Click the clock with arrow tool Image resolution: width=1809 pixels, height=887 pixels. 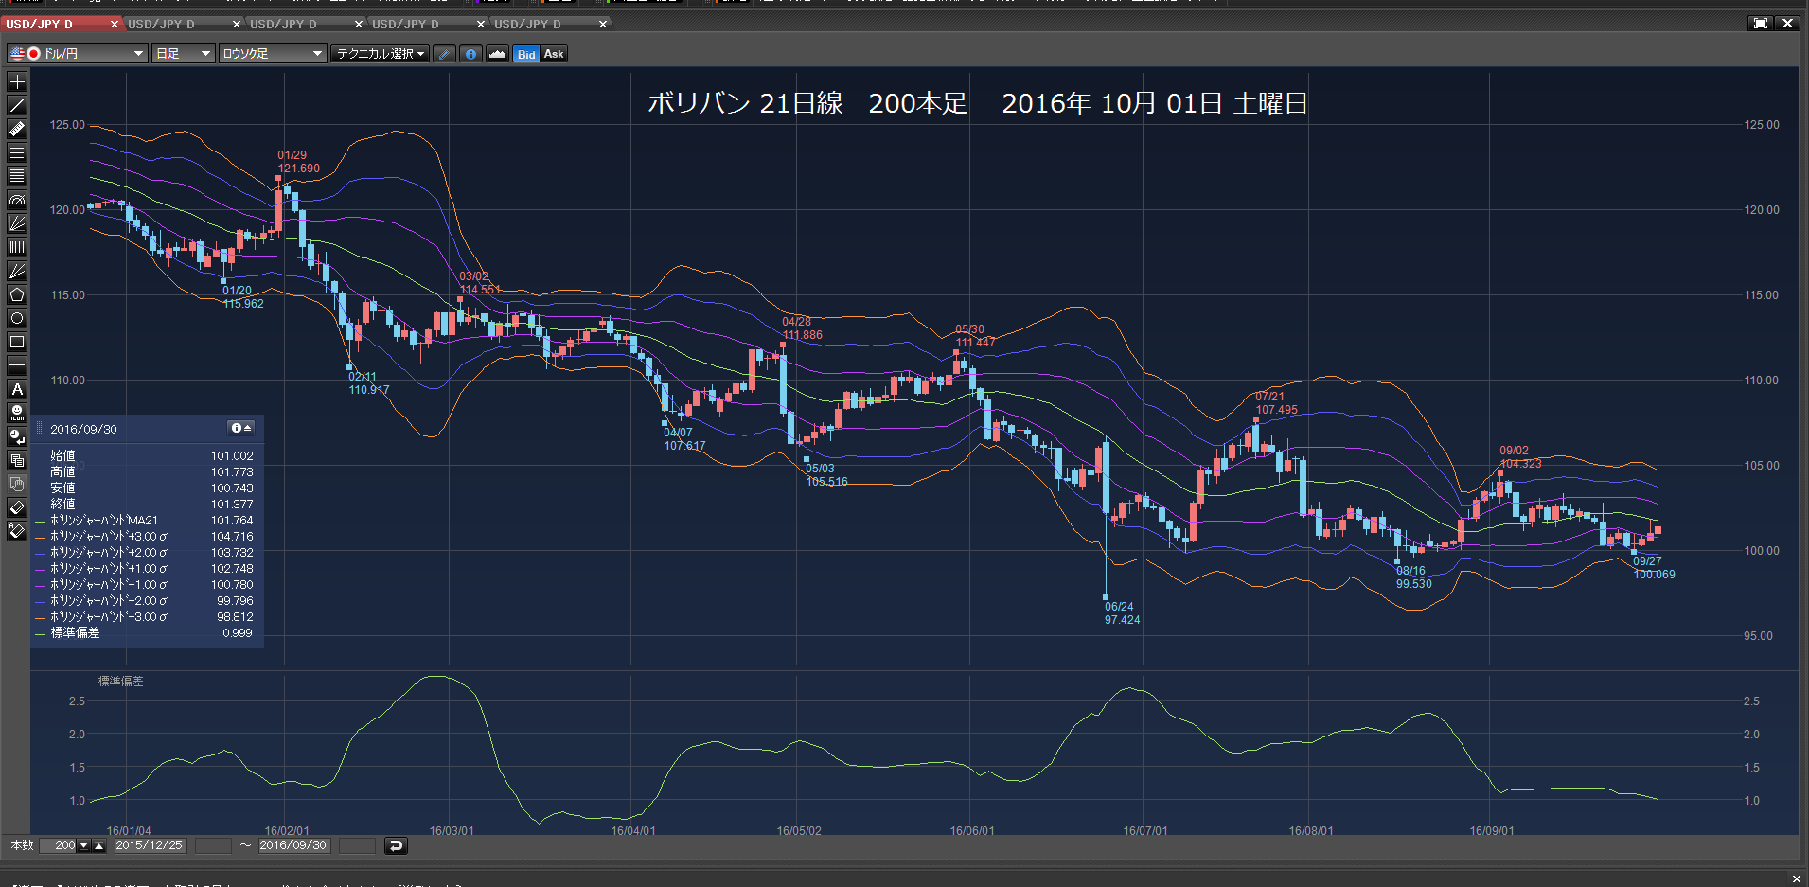pyautogui.click(x=17, y=436)
